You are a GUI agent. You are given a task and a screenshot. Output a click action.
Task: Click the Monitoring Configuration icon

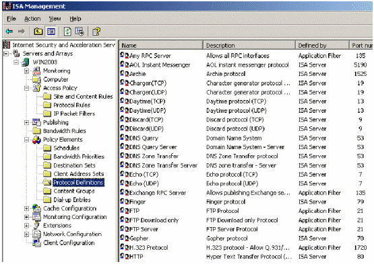[x=36, y=217]
